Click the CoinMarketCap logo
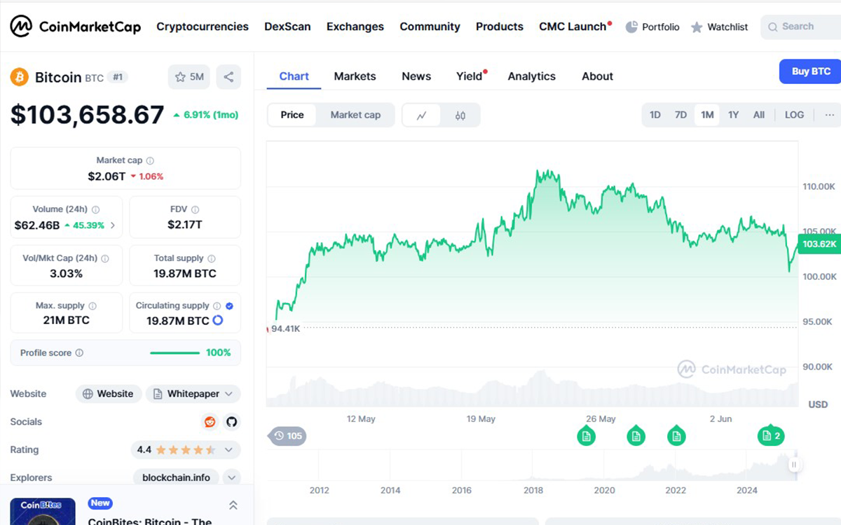Screen dimensions: 841x525 coord(75,27)
